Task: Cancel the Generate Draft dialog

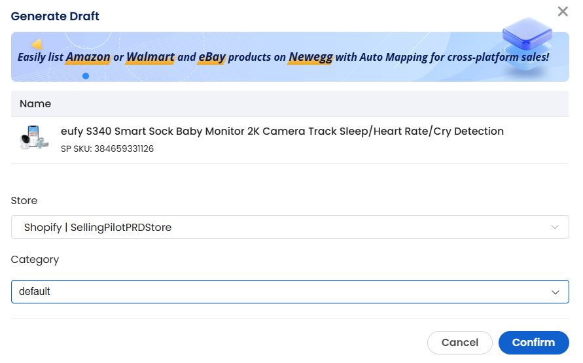Action: [459, 343]
